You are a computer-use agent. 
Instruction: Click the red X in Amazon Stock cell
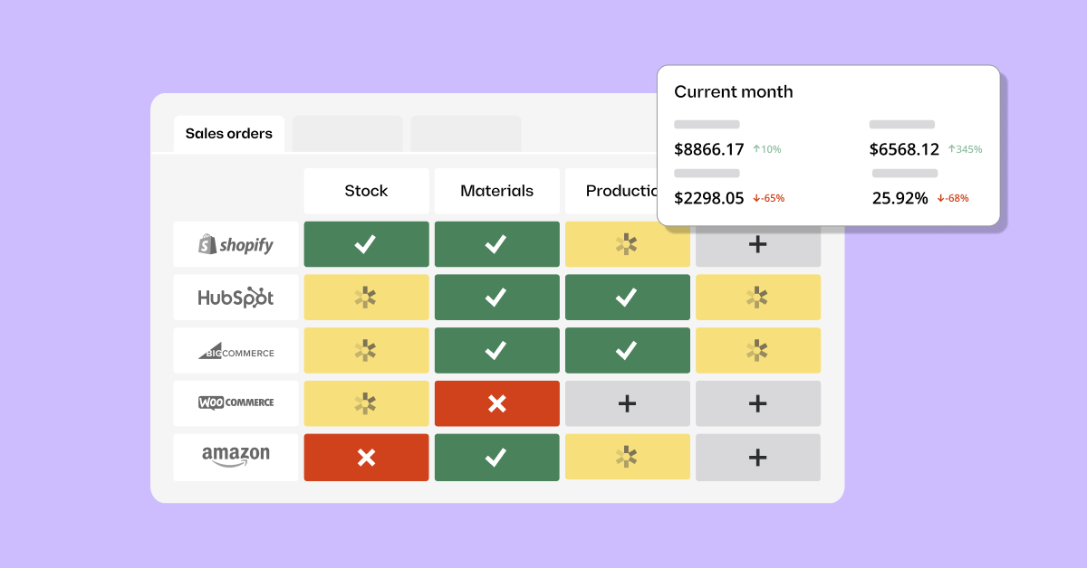pos(366,458)
